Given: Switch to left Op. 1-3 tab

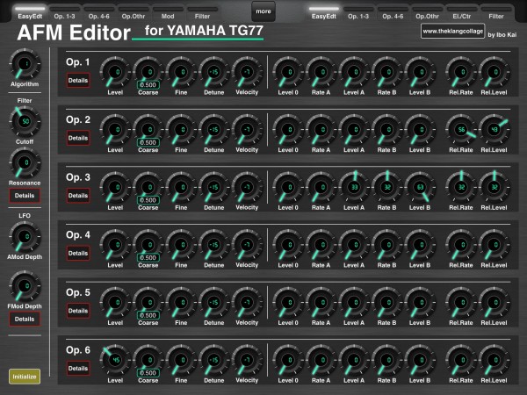Looking at the screenshot, I should point(64,13).
